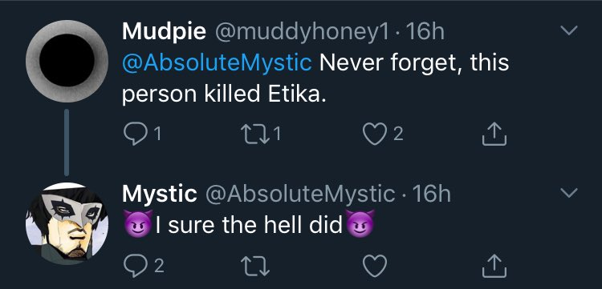The height and width of the screenshot is (289, 602).
Task: Open the @AbsoluteMystic mention link
Action: coord(217,63)
